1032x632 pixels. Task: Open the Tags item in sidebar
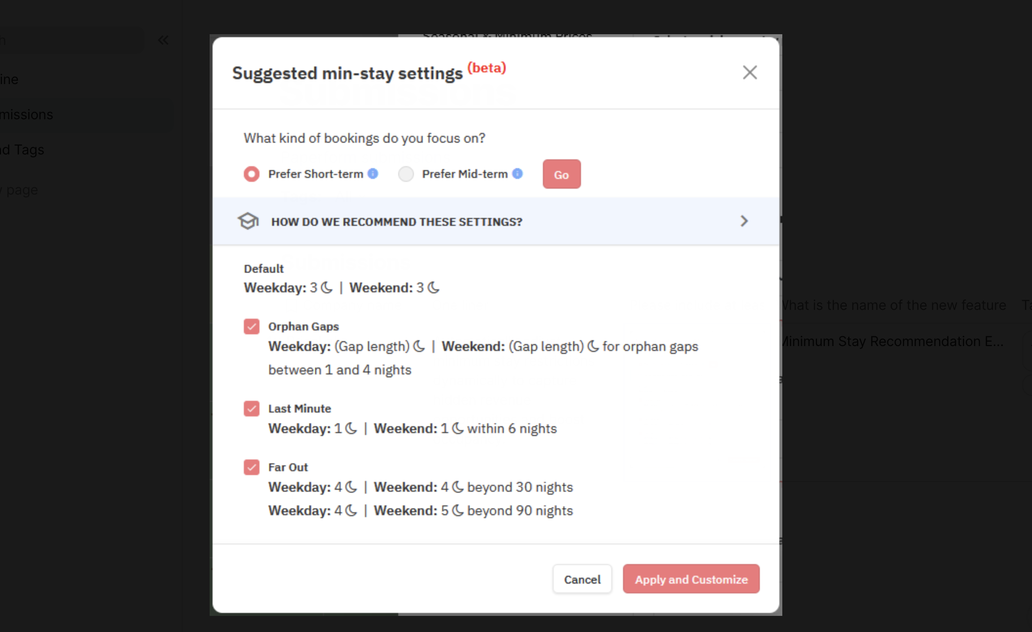(22, 150)
